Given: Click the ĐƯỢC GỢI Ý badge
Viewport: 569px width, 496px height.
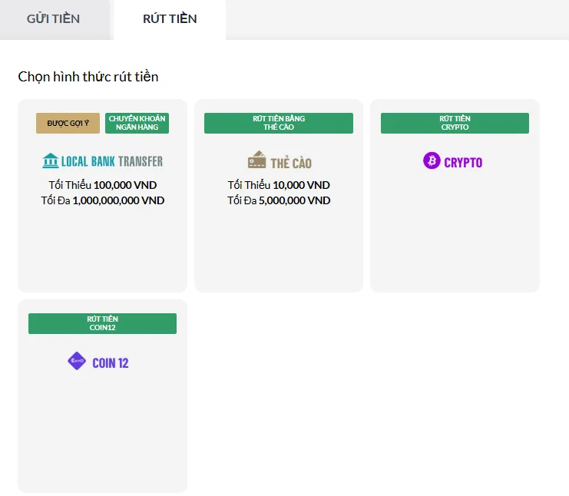Looking at the screenshot, I should click(x=68, y=123).
